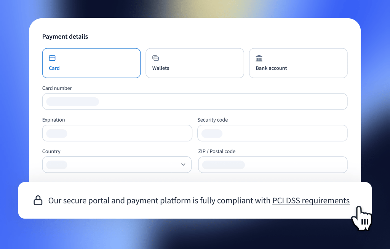Click the "Card number" field label
The height and width of the screenshot is (249, 390).
(57, 88)
